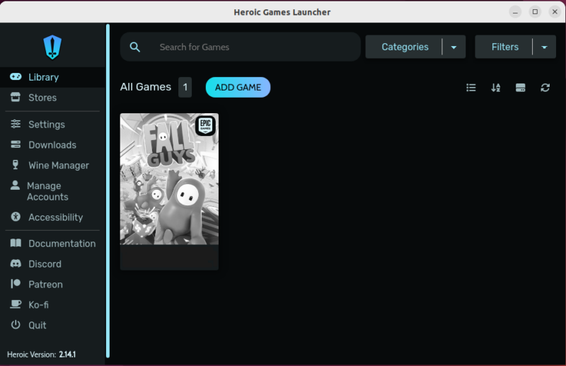
Task: Click the Stores shop icon
Action: pos(16,97)
